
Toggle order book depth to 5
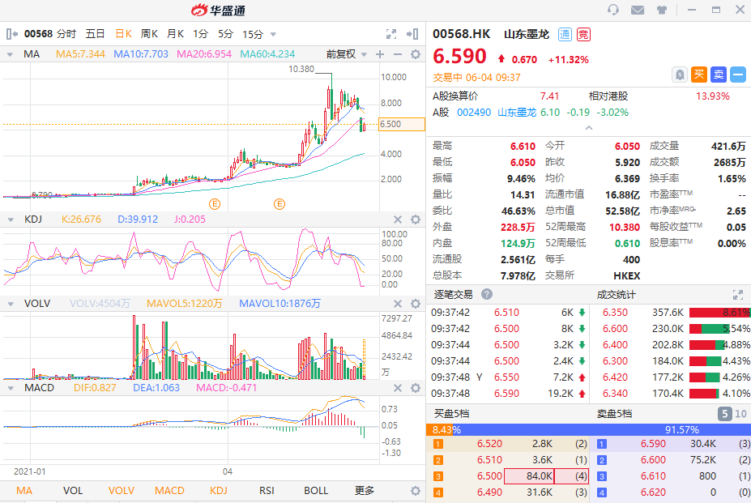click(x=724, y=414)
